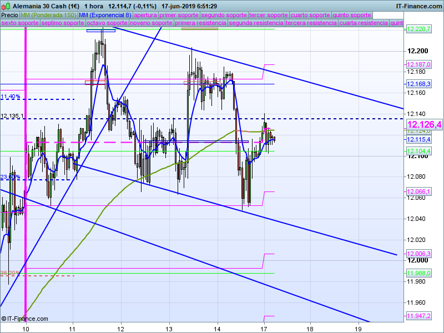Click date 10 on the time axis
This screenshot has width=444, height=333.
[x=26, y=329]
